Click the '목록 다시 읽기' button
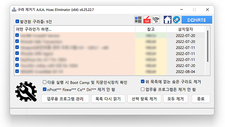The height and width of the screenshot is (127, 225). click(108, 99)
